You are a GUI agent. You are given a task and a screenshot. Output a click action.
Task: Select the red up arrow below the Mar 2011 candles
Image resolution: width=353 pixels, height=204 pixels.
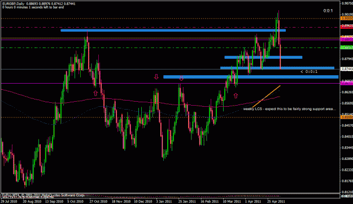pos(236,96)
